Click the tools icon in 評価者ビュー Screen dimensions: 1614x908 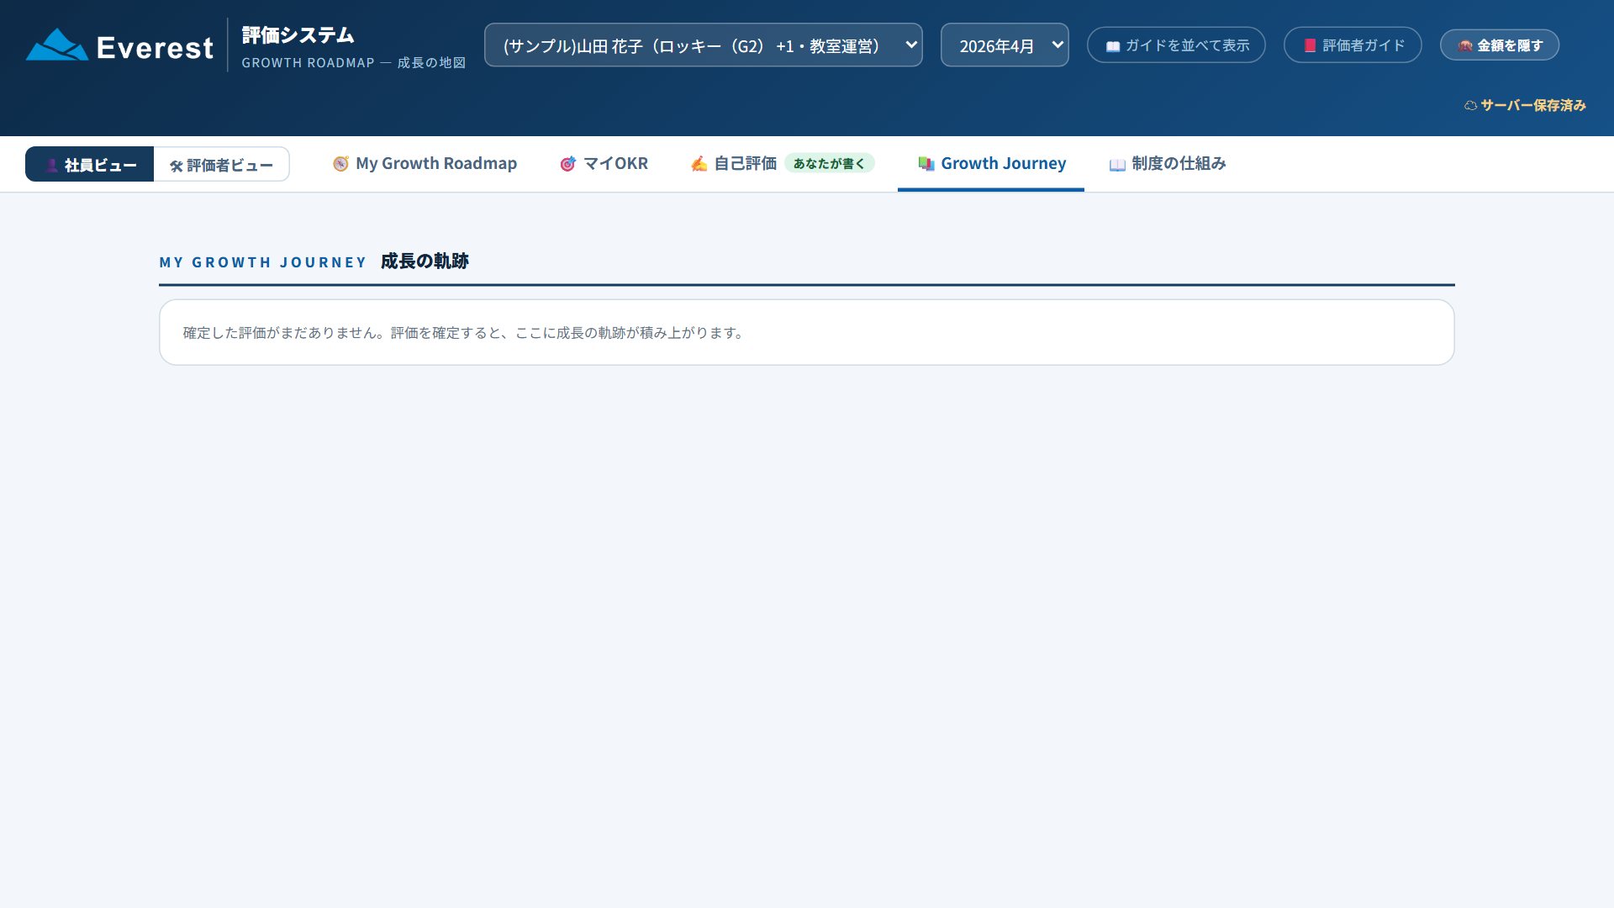pyautogui.click(x=177, y=166)
